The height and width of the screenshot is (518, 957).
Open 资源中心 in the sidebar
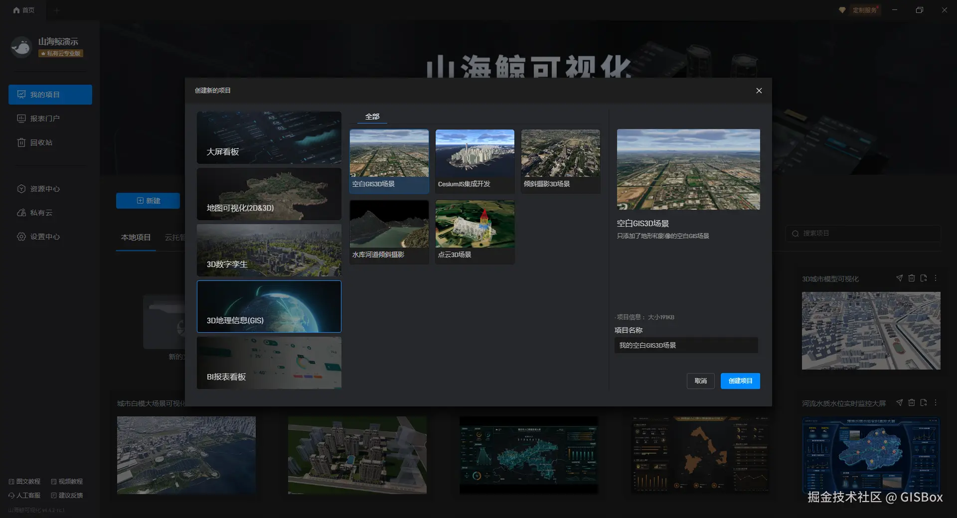tap(50, 189)
